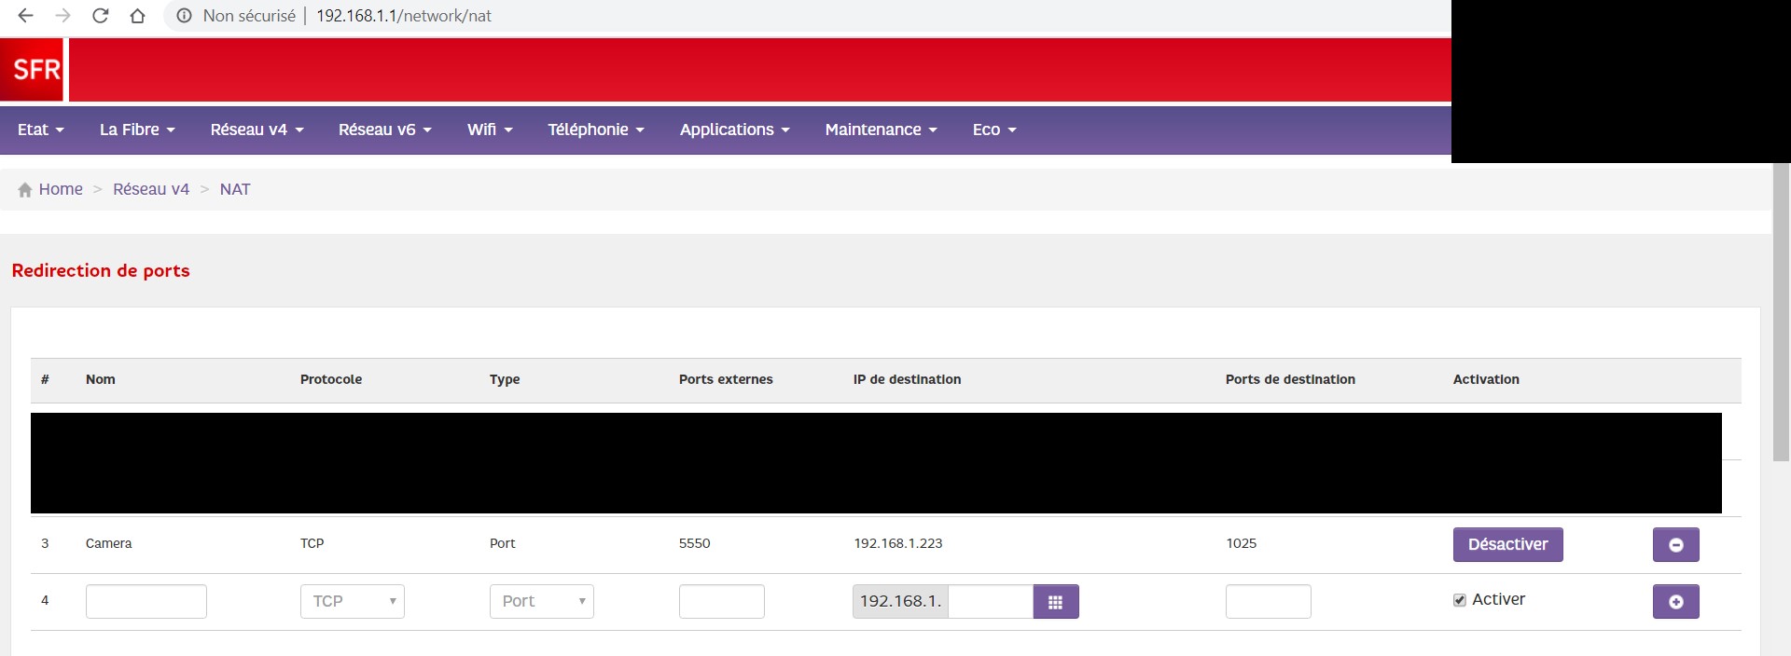Open the Maintenance menu

click(881, 130)
